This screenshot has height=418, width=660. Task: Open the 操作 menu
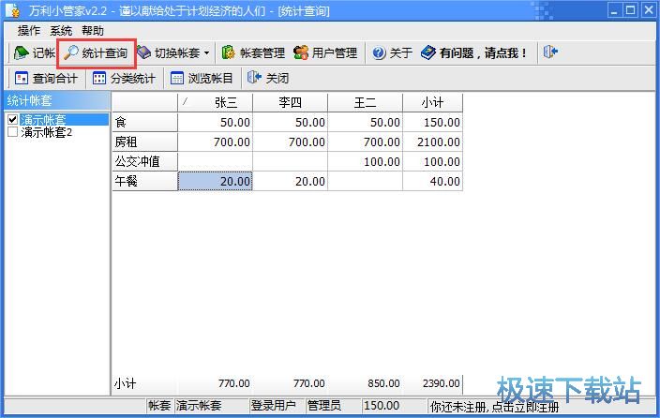click(x=29, y=31)
